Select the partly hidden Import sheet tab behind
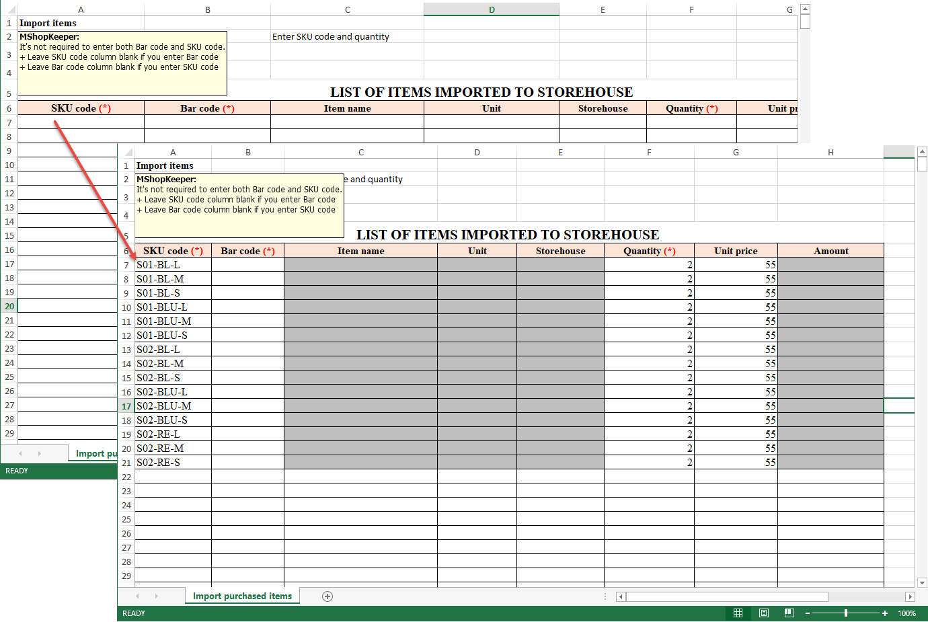 click(95, 454)
